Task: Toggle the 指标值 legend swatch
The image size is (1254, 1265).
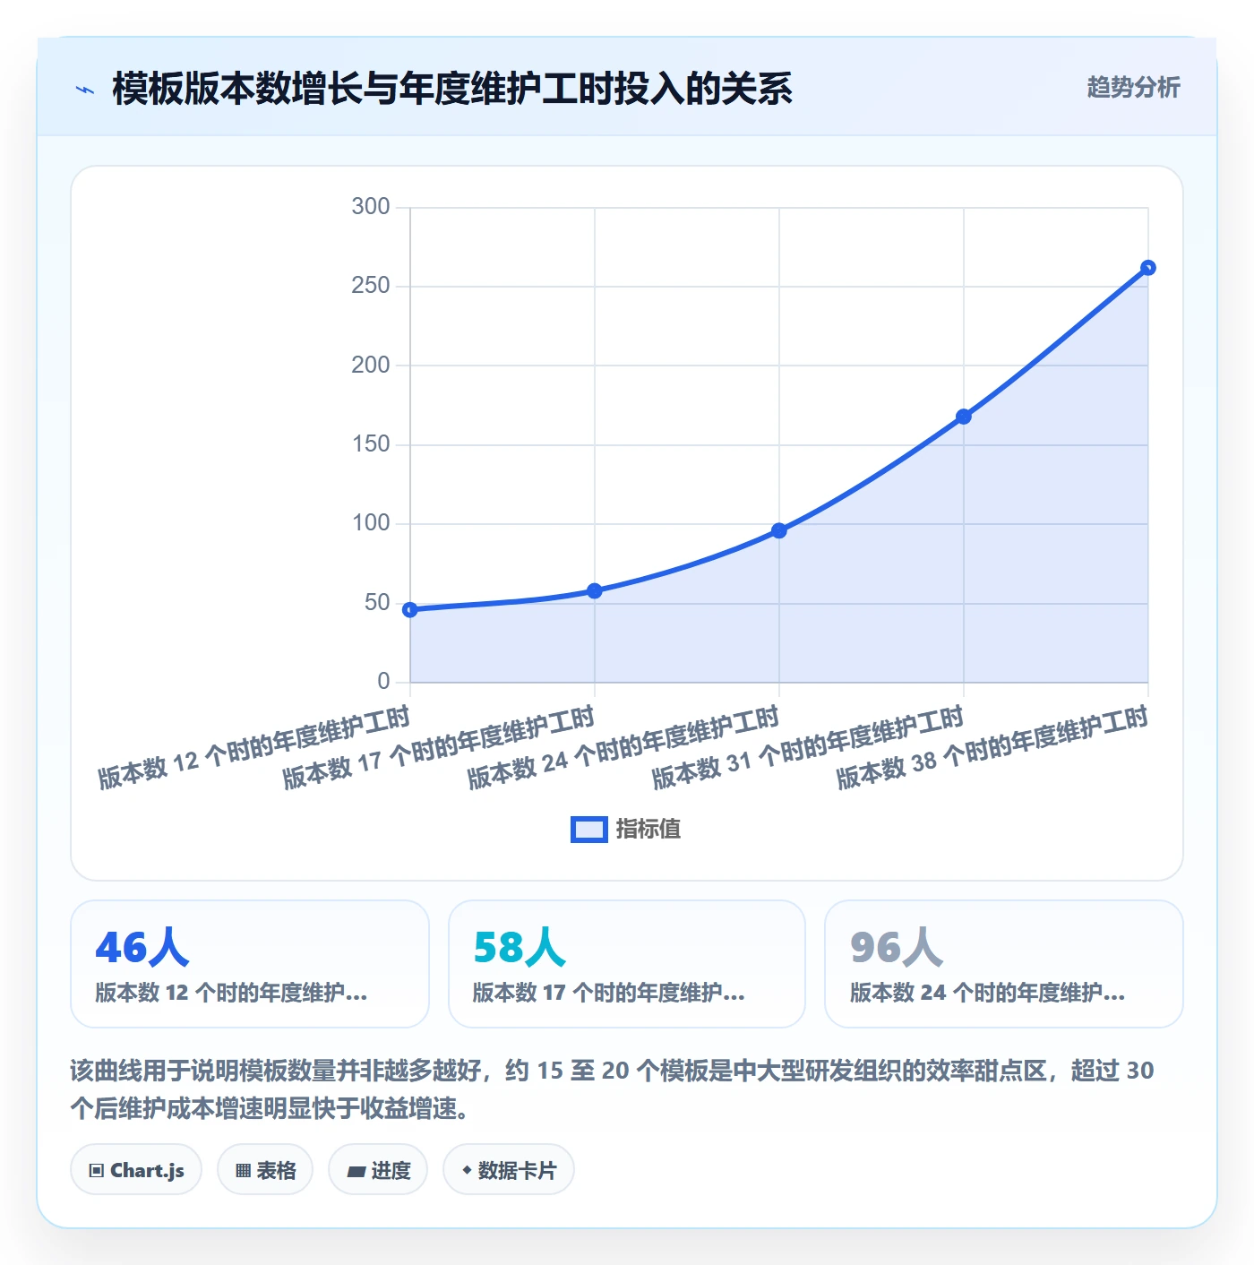Action: [x=589, y=830]
